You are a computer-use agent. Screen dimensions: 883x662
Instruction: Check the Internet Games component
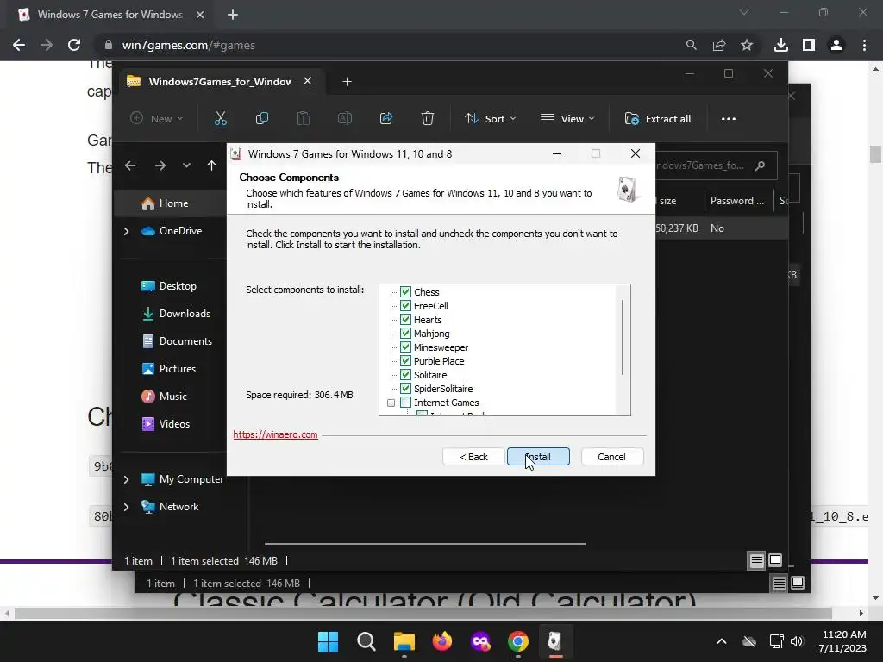[405, 402]
